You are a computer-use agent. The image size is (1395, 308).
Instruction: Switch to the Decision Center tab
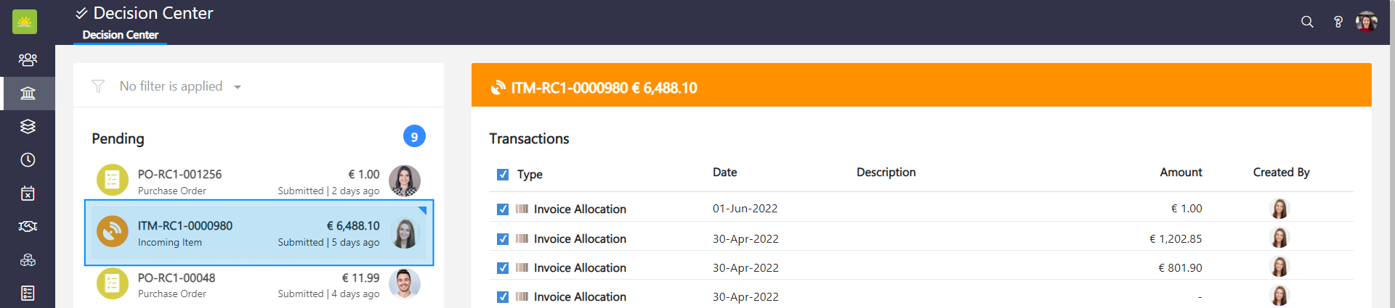121,35
